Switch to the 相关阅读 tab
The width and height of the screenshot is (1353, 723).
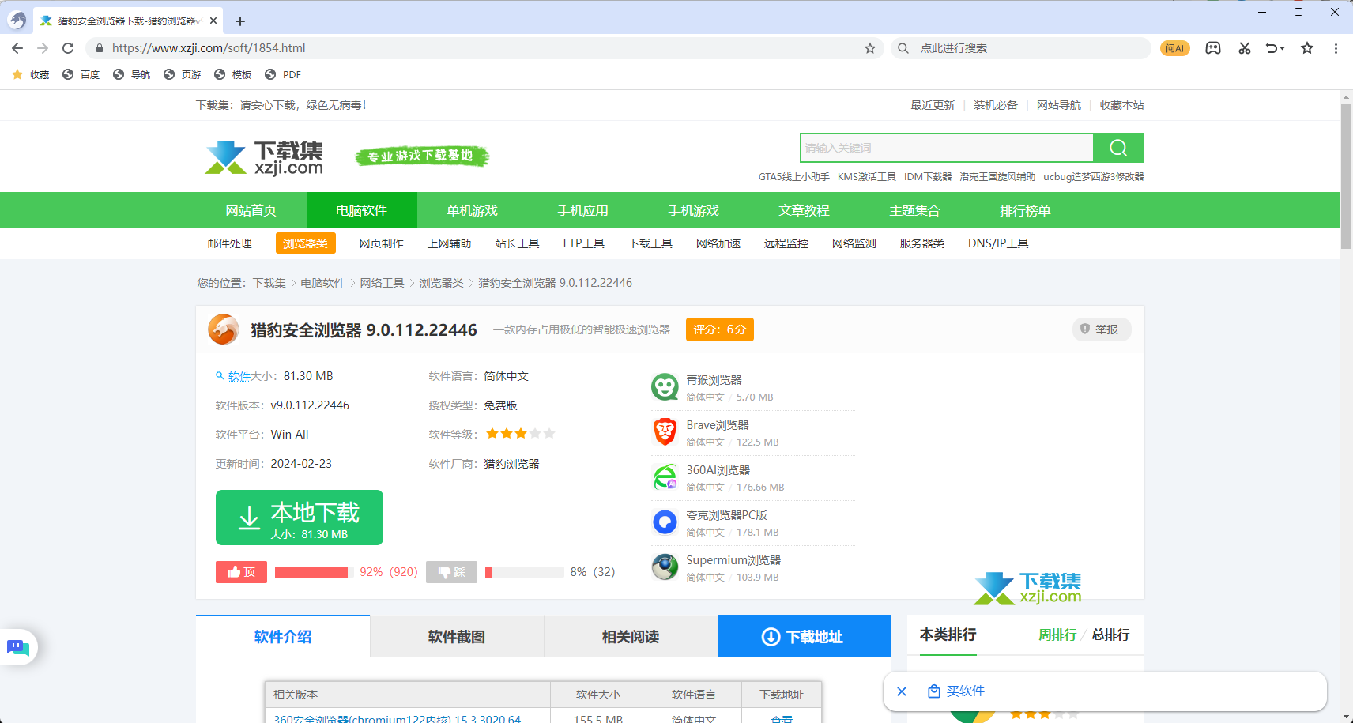click(631, 637)
